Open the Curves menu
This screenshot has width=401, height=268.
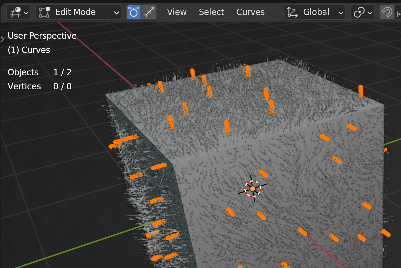pos(251,12)
